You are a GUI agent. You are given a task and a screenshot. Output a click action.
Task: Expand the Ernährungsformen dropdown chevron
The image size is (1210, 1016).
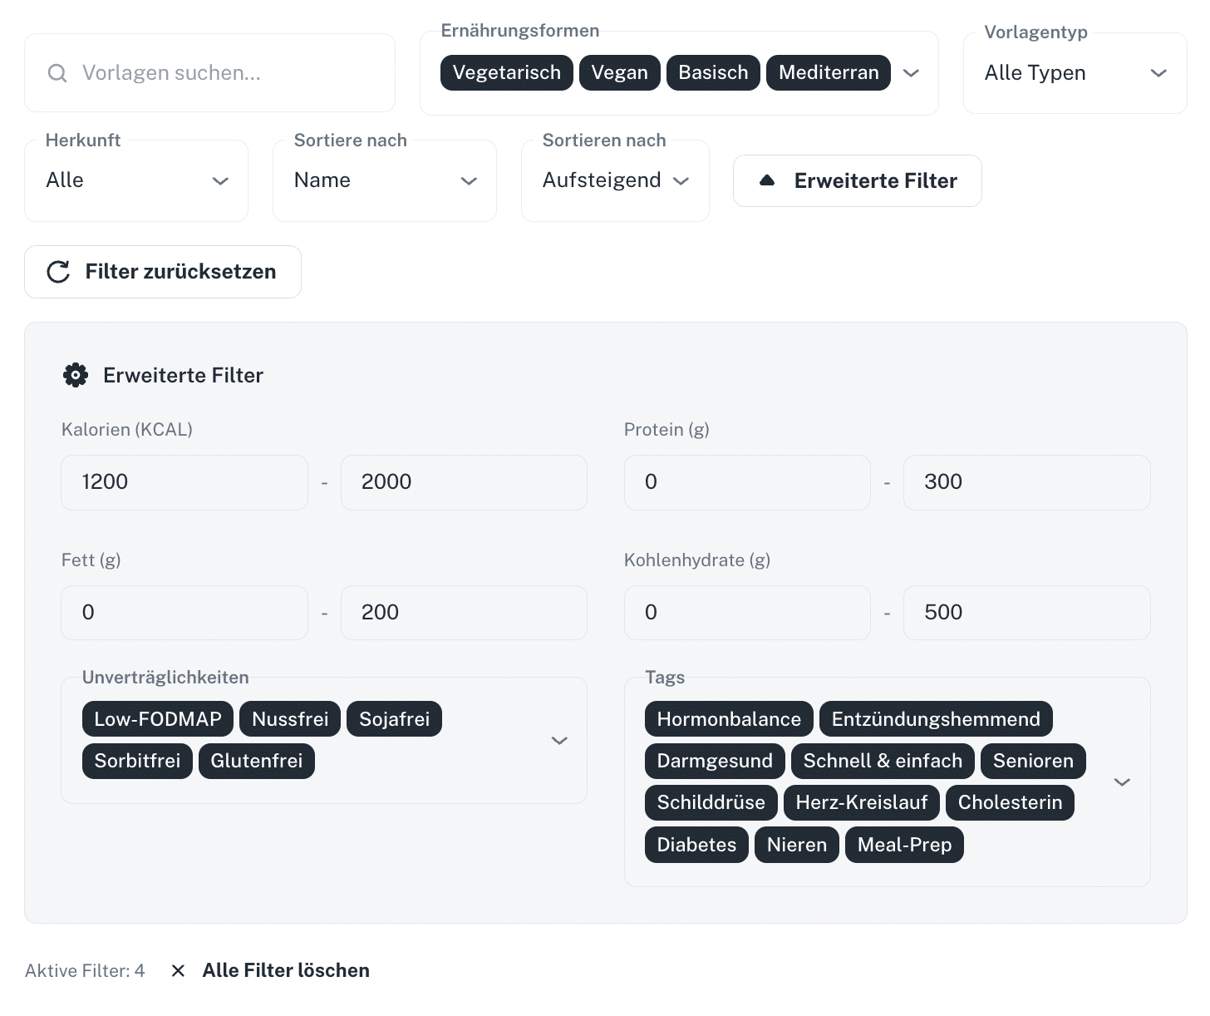[x=911, y=73]
